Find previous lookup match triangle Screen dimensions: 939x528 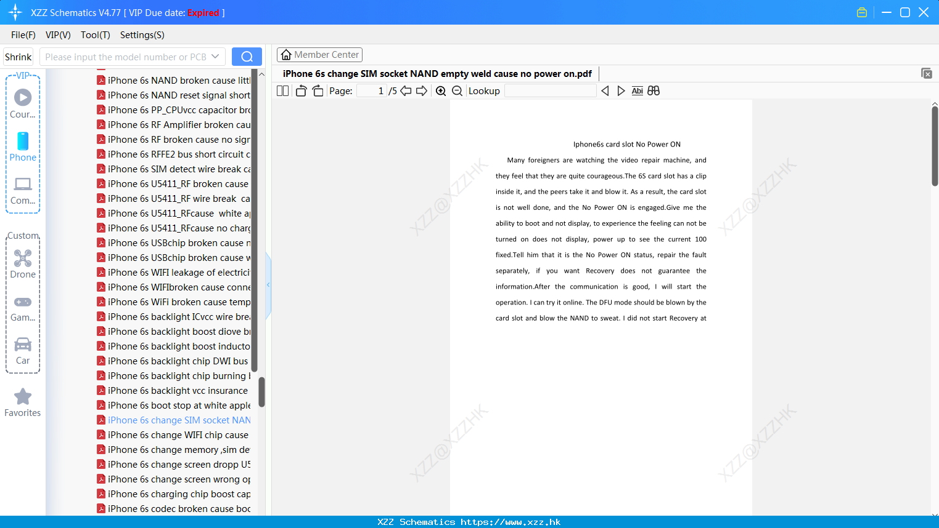pyautogui.click(x=605, y=91)
